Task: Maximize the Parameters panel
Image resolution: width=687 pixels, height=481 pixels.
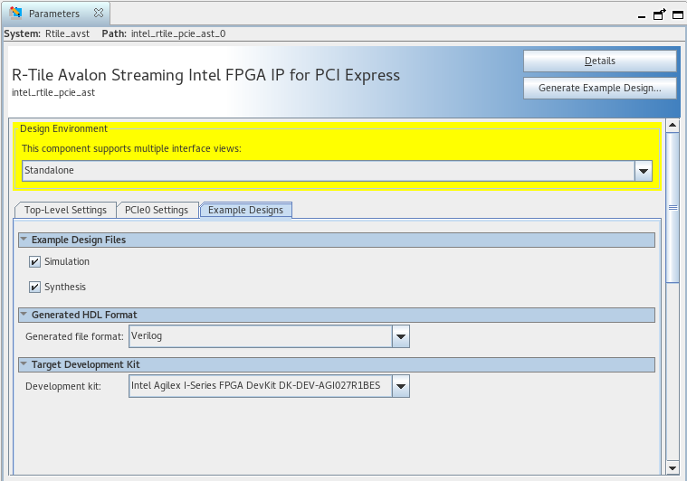Action: (x=676, y=14)
